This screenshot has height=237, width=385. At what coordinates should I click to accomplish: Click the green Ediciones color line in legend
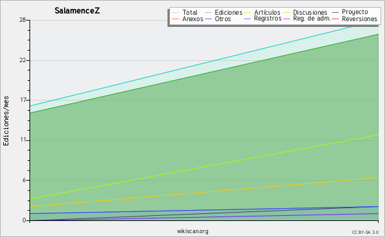(x=208, y=13)
